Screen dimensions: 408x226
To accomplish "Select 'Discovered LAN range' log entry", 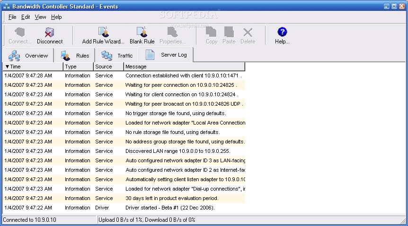I will [124, 151].
